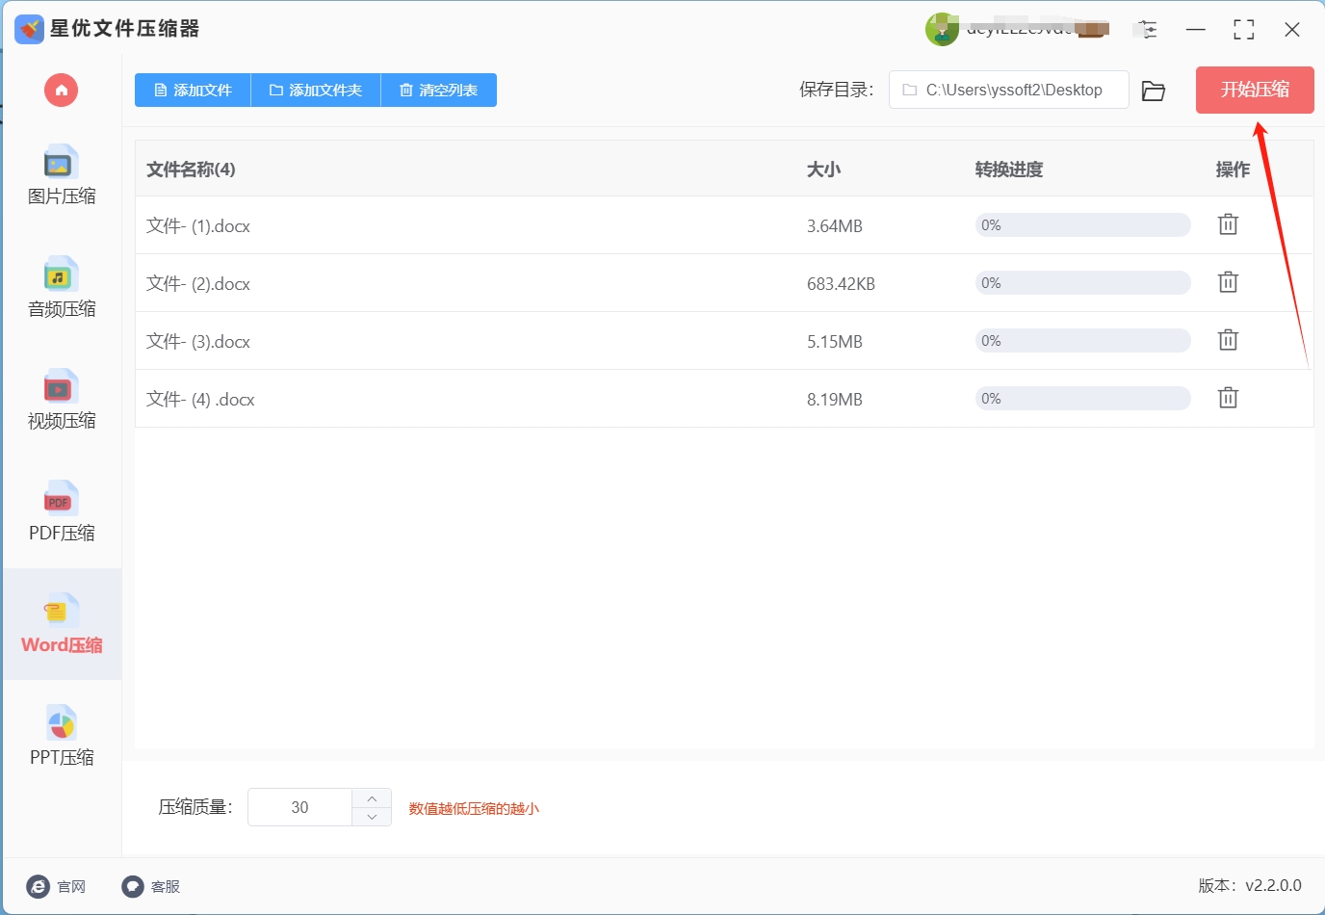This screenshot has width=1325, height=915.
Task: Click progress bar of 文件- (4) .docx
Action: tap(1082, 399)
